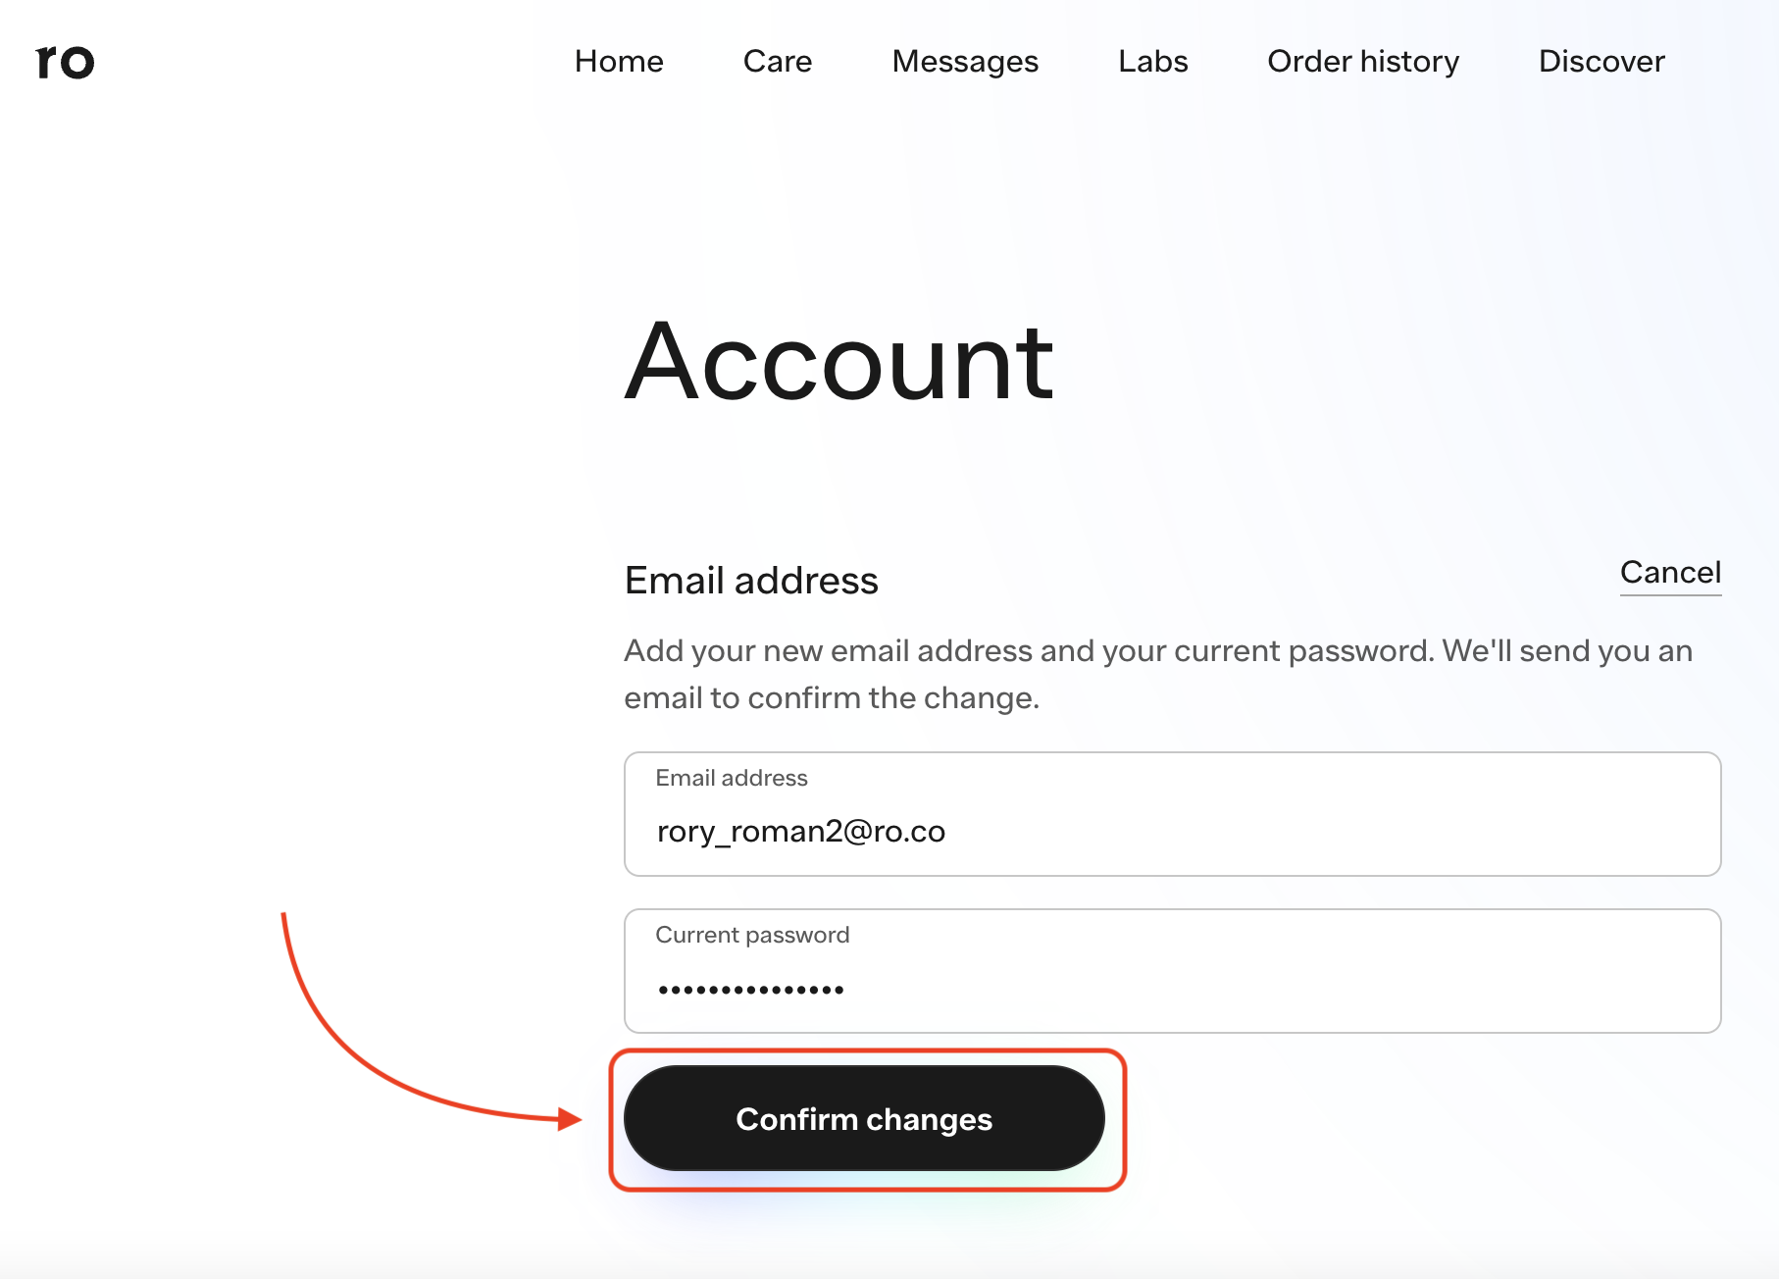Click the Account page heading

point(839,363)
